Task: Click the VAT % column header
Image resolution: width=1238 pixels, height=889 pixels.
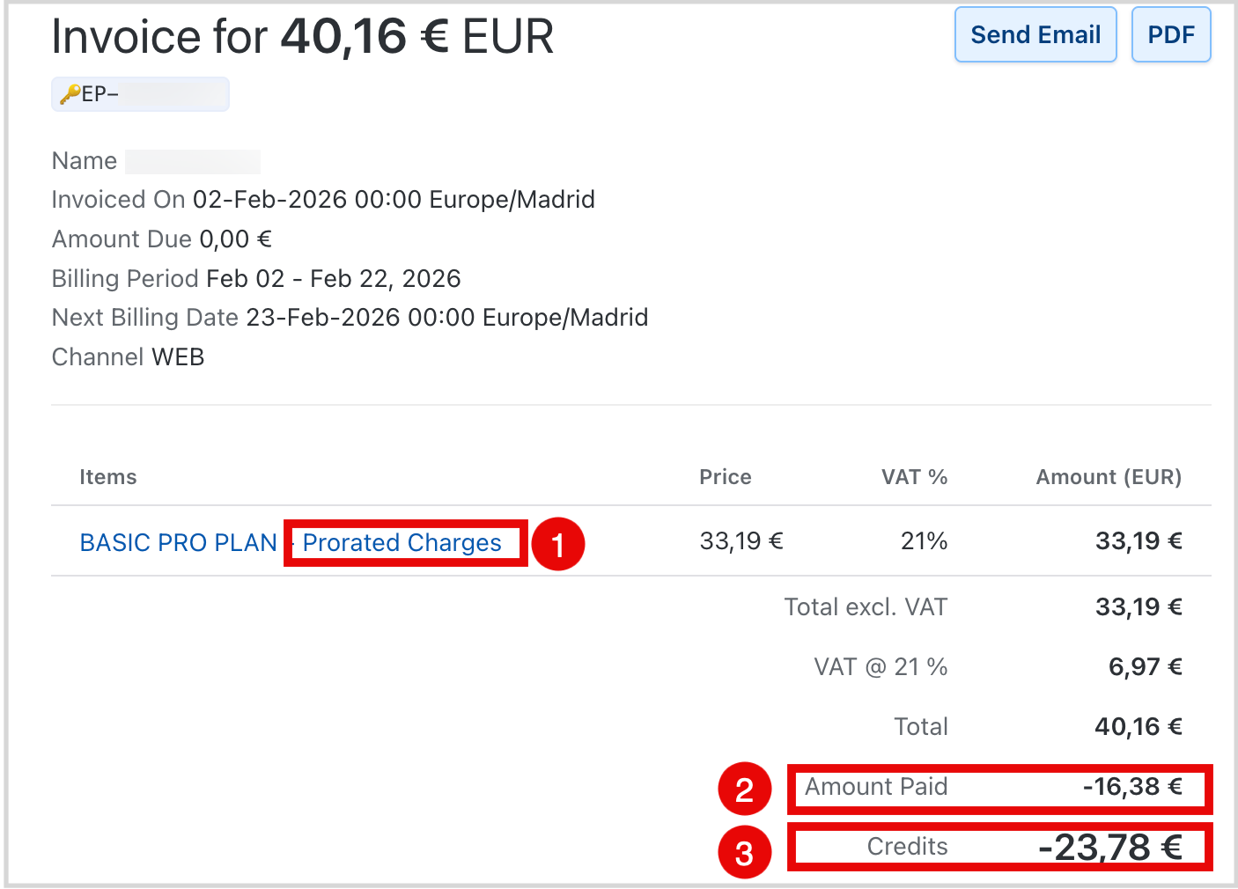Action: pos(914,477)
